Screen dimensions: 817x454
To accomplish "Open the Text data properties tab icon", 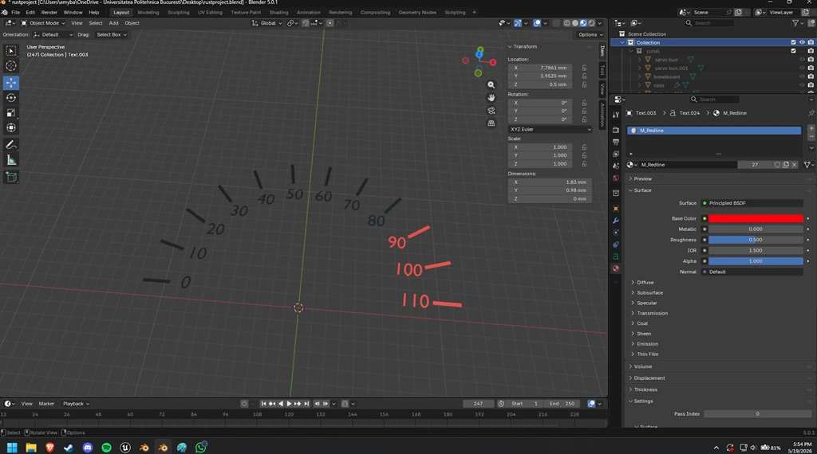I will coord(616,256).
